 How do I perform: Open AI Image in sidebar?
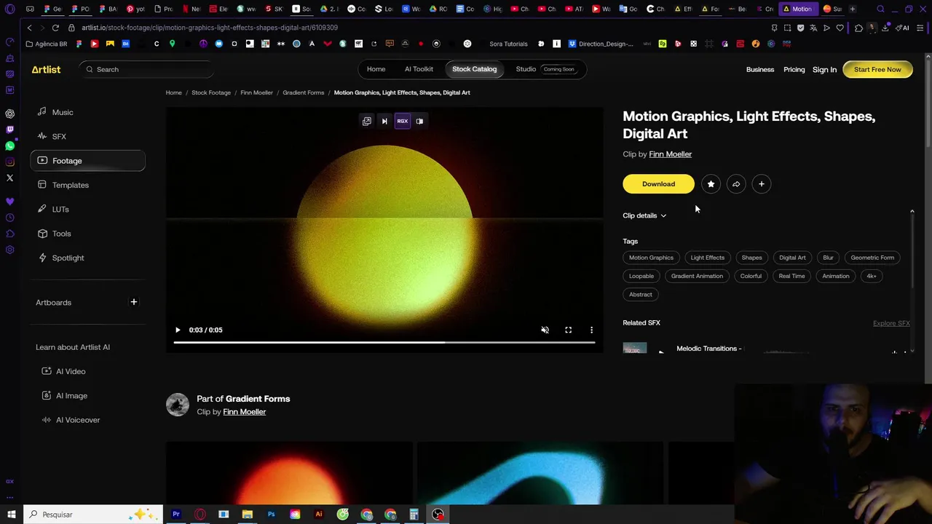(71, 395)
